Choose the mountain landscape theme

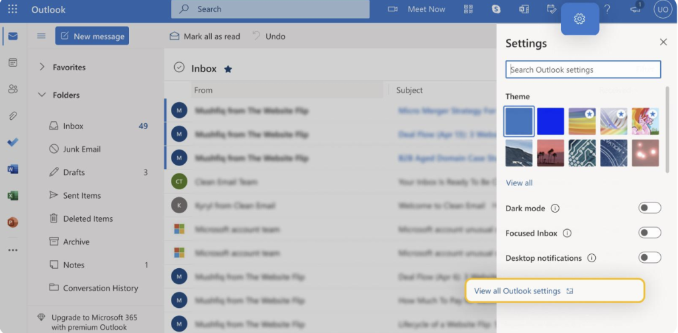pyautogui.click(x=519, y=153)
